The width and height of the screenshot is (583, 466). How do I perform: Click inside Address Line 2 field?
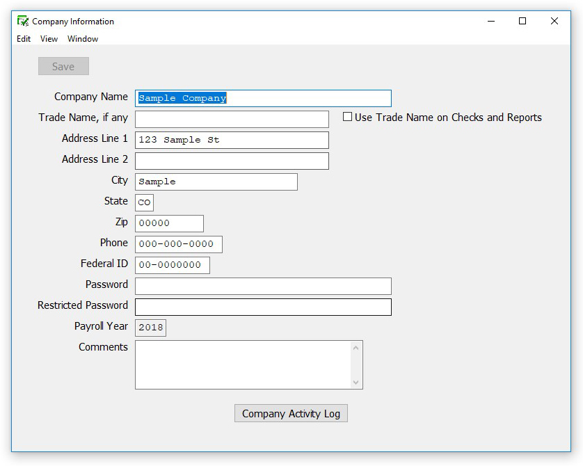(232, 161)
